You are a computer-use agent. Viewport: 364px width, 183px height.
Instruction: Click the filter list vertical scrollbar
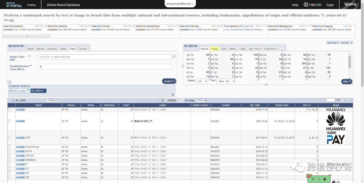pos(350,62)
